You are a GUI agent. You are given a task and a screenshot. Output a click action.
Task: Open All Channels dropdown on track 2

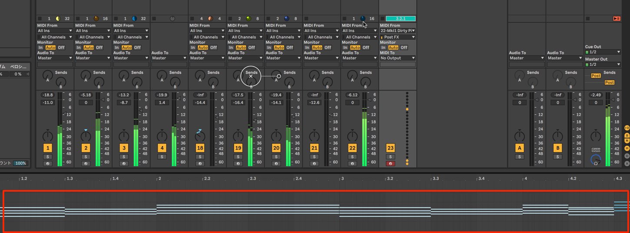93,37
